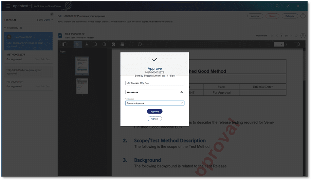Rotate the document view

click(140, 44)
